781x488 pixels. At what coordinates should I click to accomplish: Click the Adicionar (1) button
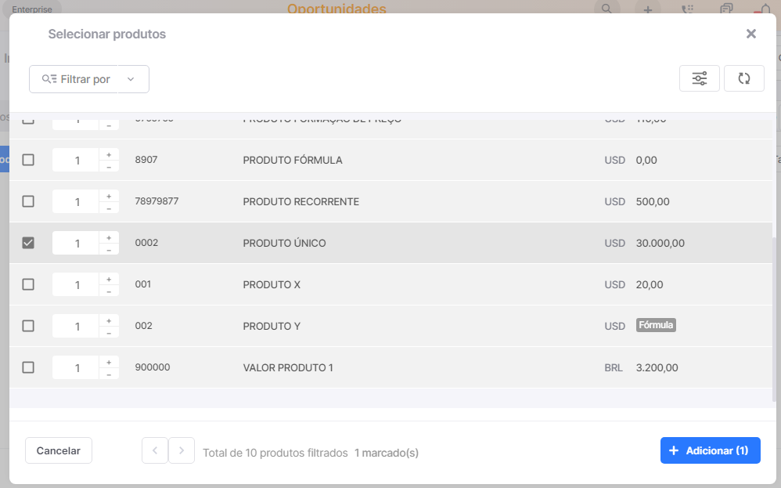(x=710, y=450)
